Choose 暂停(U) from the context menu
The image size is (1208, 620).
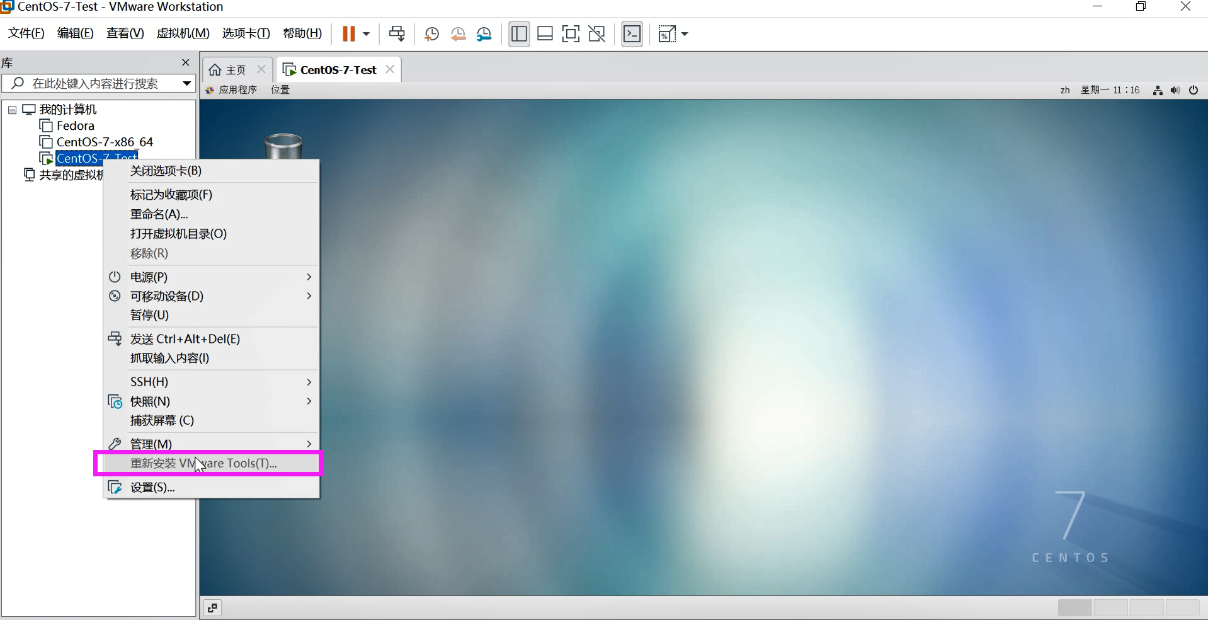coord(212,315)
